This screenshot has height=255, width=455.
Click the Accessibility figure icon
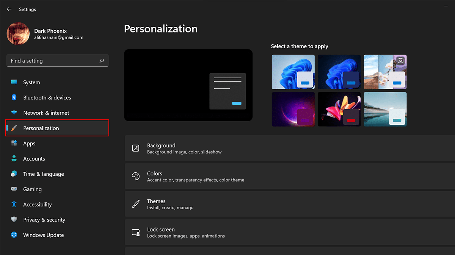point(14,204)
